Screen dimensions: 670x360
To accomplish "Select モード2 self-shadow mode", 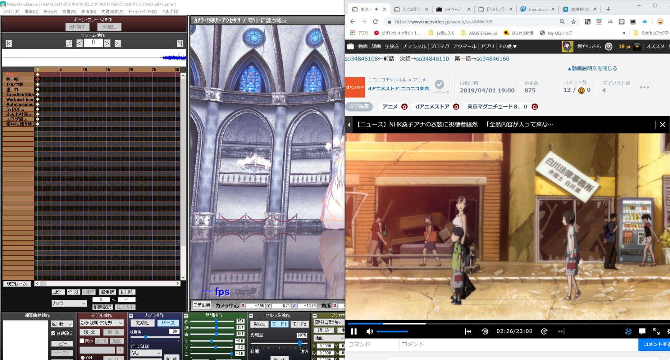I will pyautogui.click(x=300, y=324).
